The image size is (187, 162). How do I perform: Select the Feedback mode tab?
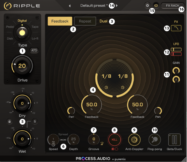tap(60, 21)
